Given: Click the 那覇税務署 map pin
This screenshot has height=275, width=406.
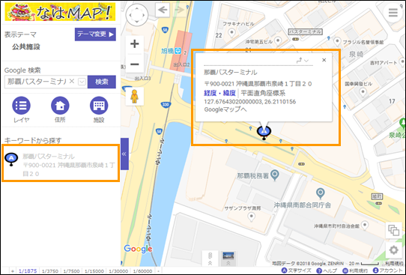Looking at the screenshot, I should click(275, 175).
